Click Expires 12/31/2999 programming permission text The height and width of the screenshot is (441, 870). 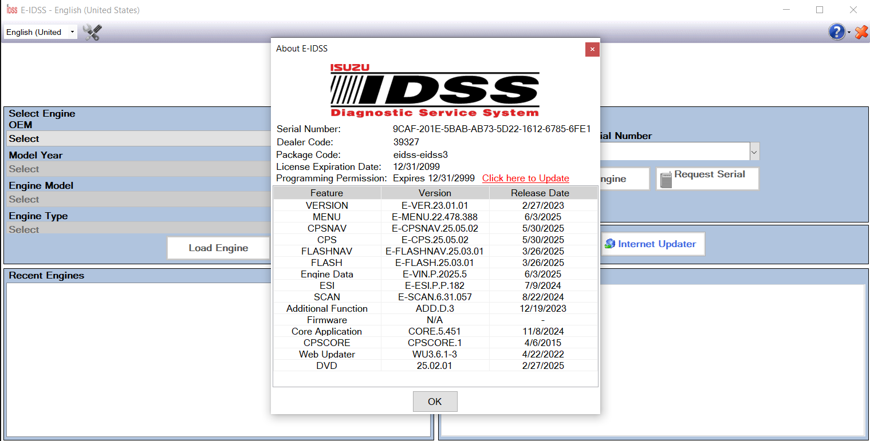tap(434, 178)
